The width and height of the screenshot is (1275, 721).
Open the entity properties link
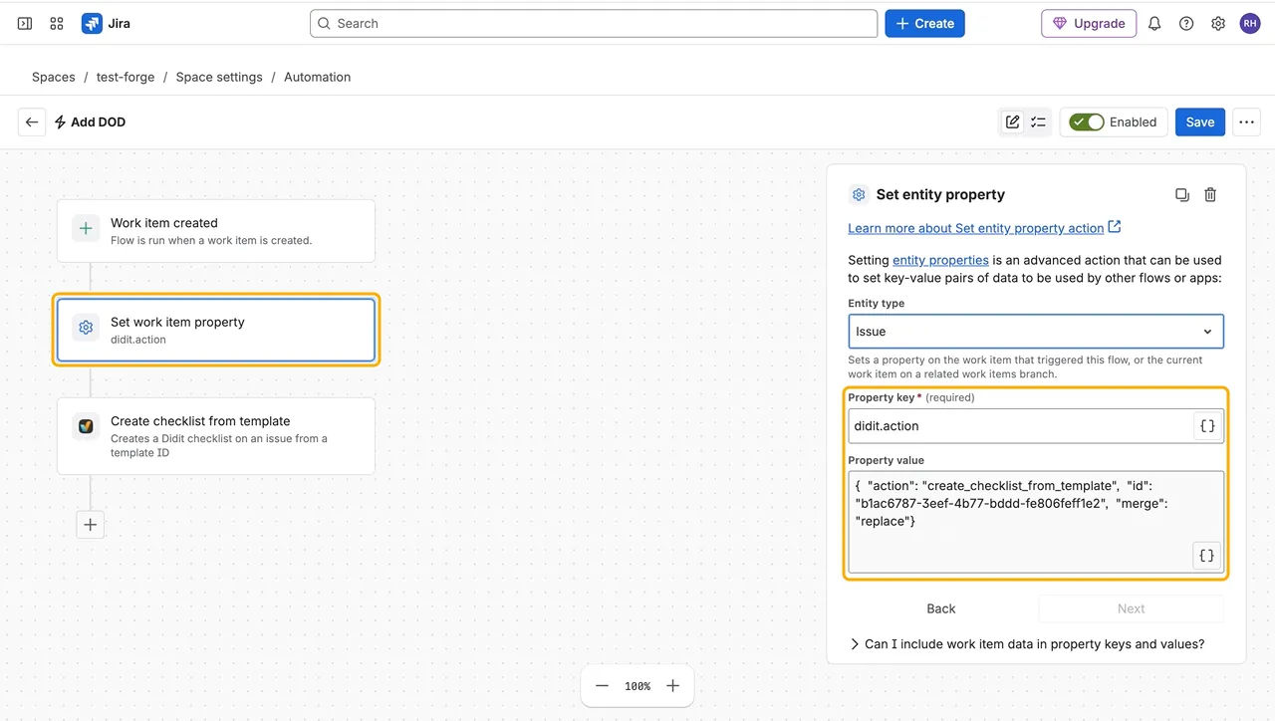940,260
